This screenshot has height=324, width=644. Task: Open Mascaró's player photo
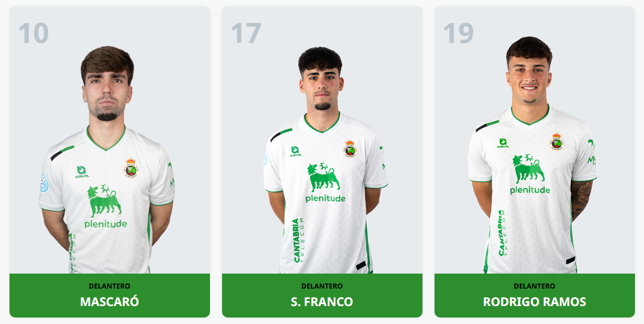107,160
